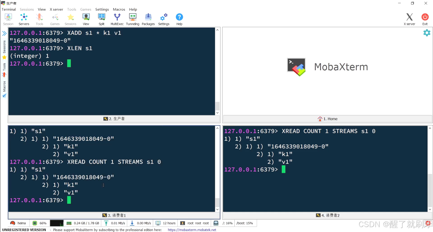Image resolution: width=433 pixels, height=232 pixels.
Task: Click the 生产者 terminal prompt cursor
Action: point(69,64)
